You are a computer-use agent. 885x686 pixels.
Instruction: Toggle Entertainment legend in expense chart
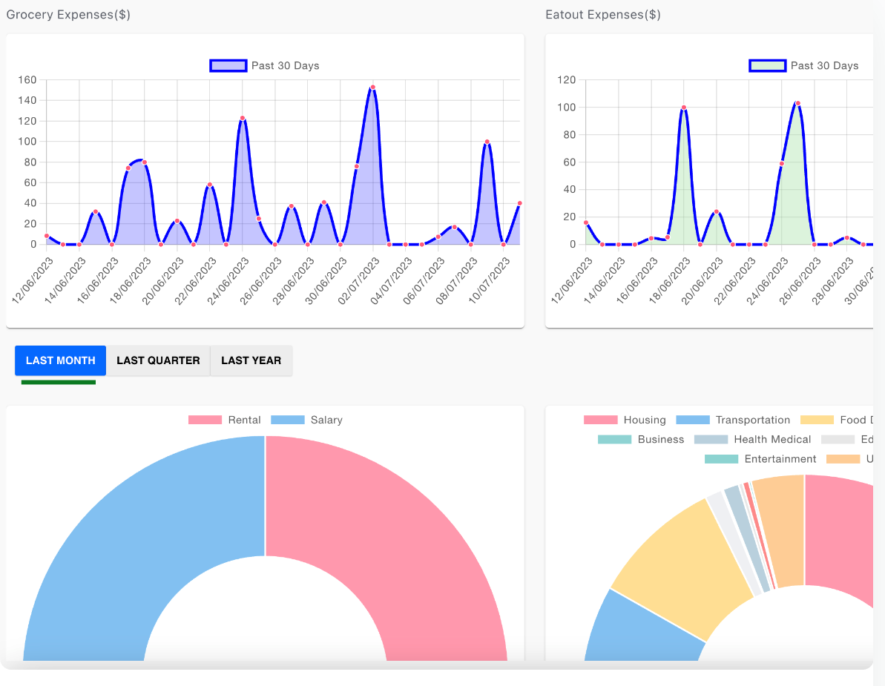(x=760, y=459)
